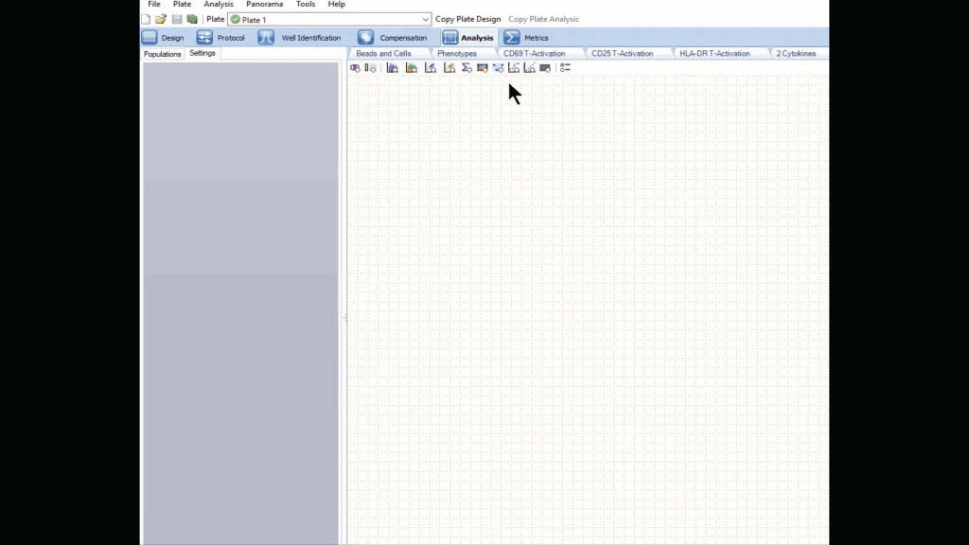Go to Well Identification step
Screen dimensions: 969x545
(x=299, y=38)
